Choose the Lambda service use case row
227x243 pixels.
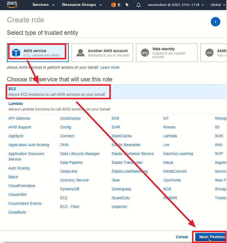[116, 106]
